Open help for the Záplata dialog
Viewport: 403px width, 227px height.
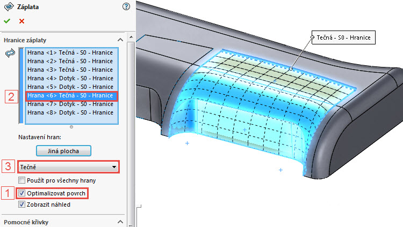click(x=126, y=6)
